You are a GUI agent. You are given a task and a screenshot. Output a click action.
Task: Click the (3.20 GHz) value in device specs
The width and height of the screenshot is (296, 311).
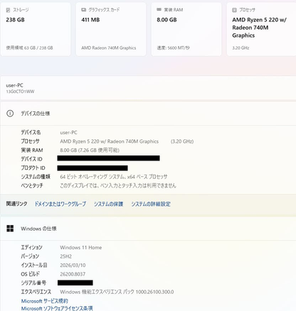pos(182,141)
